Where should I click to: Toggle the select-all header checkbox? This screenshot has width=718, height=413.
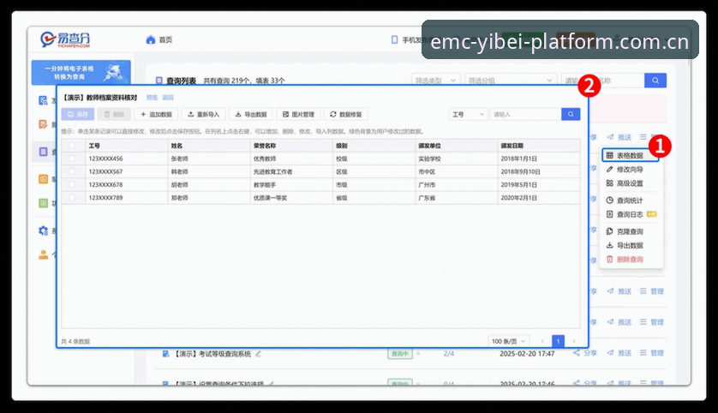pos(72,146)
